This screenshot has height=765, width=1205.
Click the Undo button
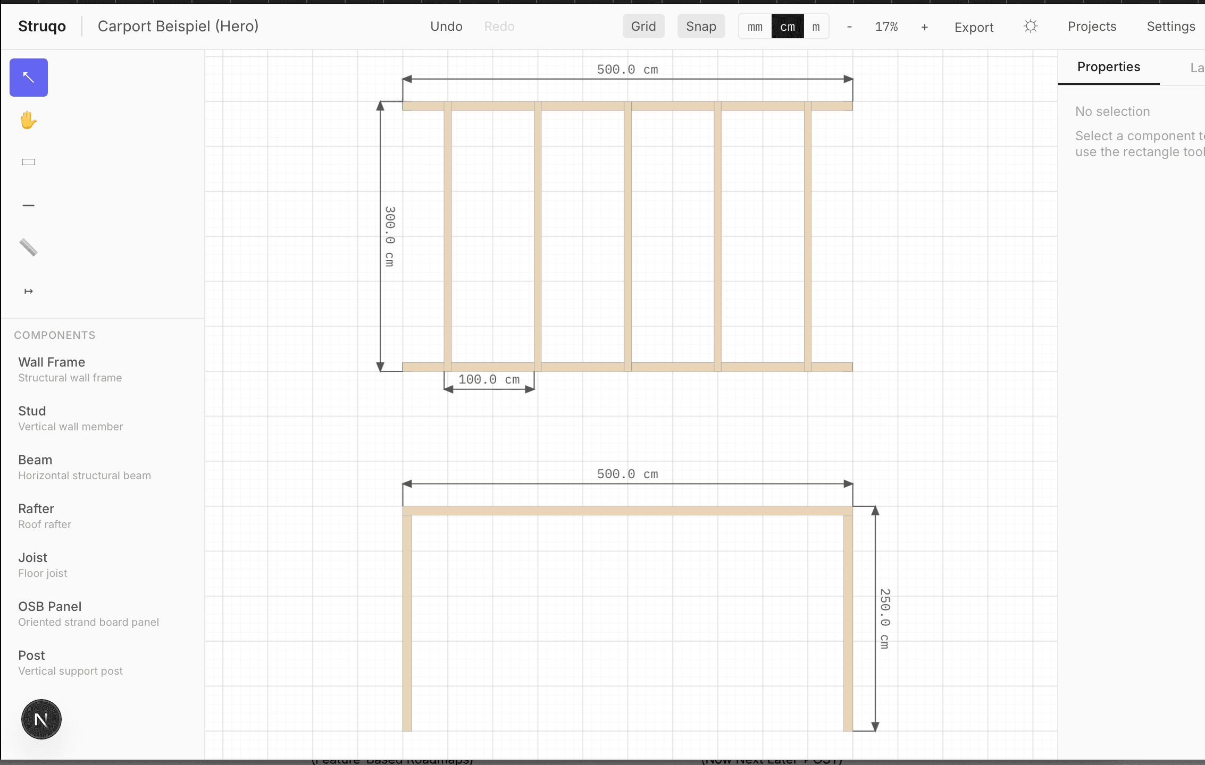coord(446,27)
